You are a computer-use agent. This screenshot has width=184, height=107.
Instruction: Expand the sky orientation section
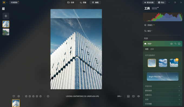coord(163,86)
